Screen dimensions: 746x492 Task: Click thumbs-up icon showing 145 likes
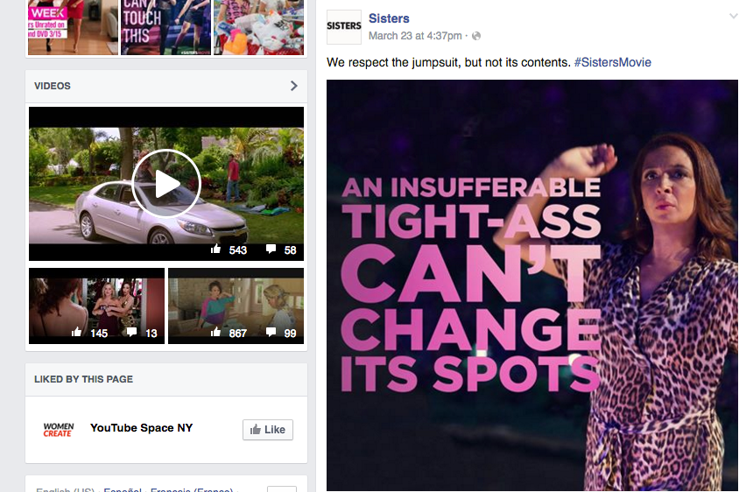(76, 333)
